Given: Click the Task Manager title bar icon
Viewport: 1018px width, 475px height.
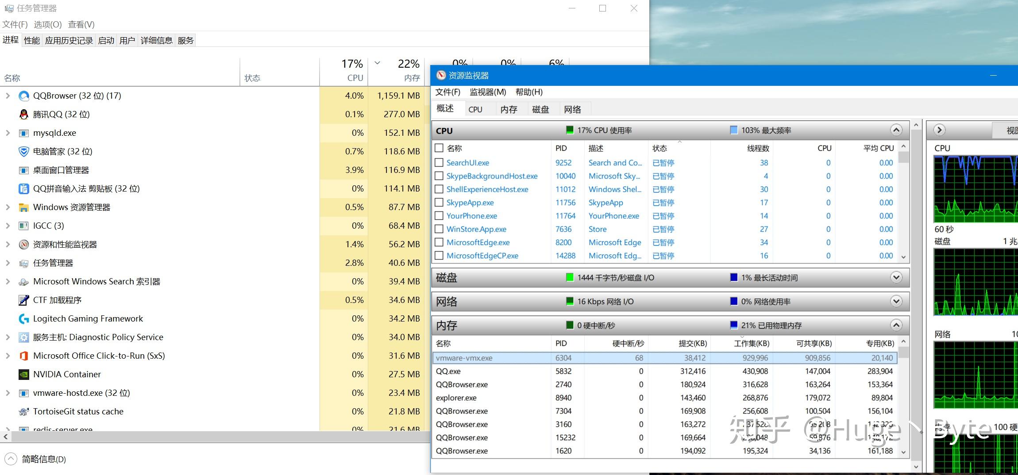Looking at the screenshot, I should pyautogui.click(x=9, y=8).
